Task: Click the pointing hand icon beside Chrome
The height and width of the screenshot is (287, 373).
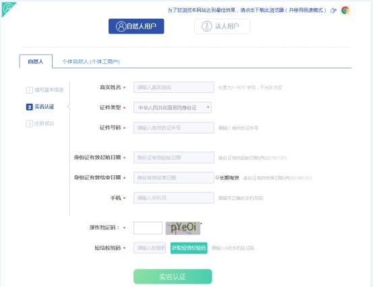Action: 333,11
